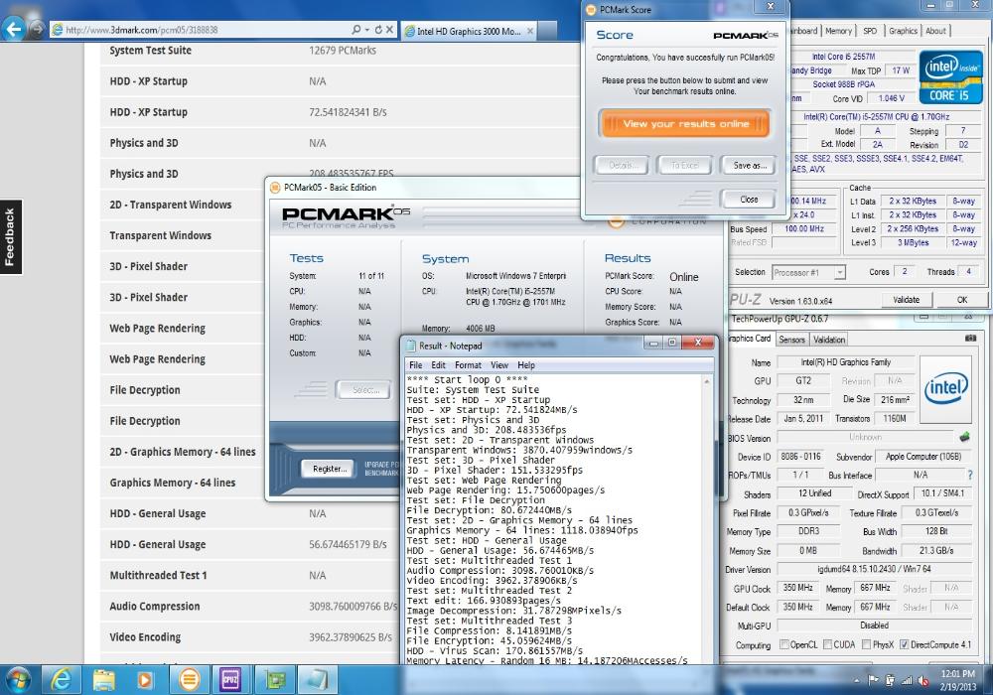Open the Edit menu in Notepad
Viewport: 993px width, 695px height.
coord(438,365)
